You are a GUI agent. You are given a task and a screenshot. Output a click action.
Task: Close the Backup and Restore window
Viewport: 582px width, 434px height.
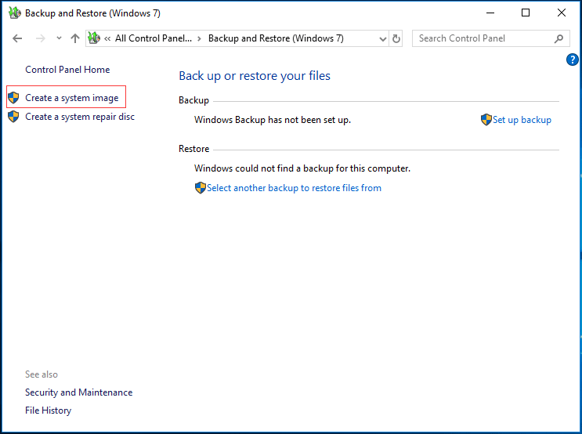(562, 13)
